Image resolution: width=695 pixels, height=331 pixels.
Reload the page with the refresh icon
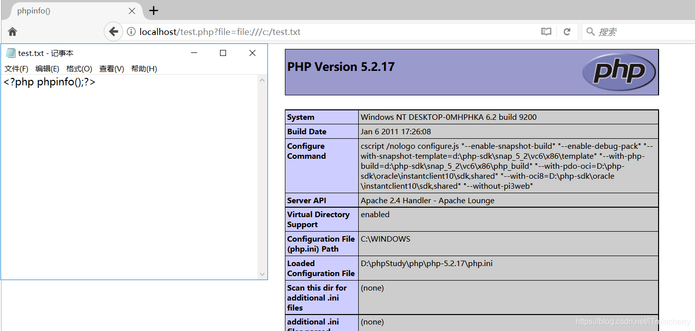[x=567, y=31]
